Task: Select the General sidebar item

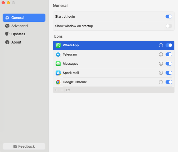Action: [x=24, y=18]
